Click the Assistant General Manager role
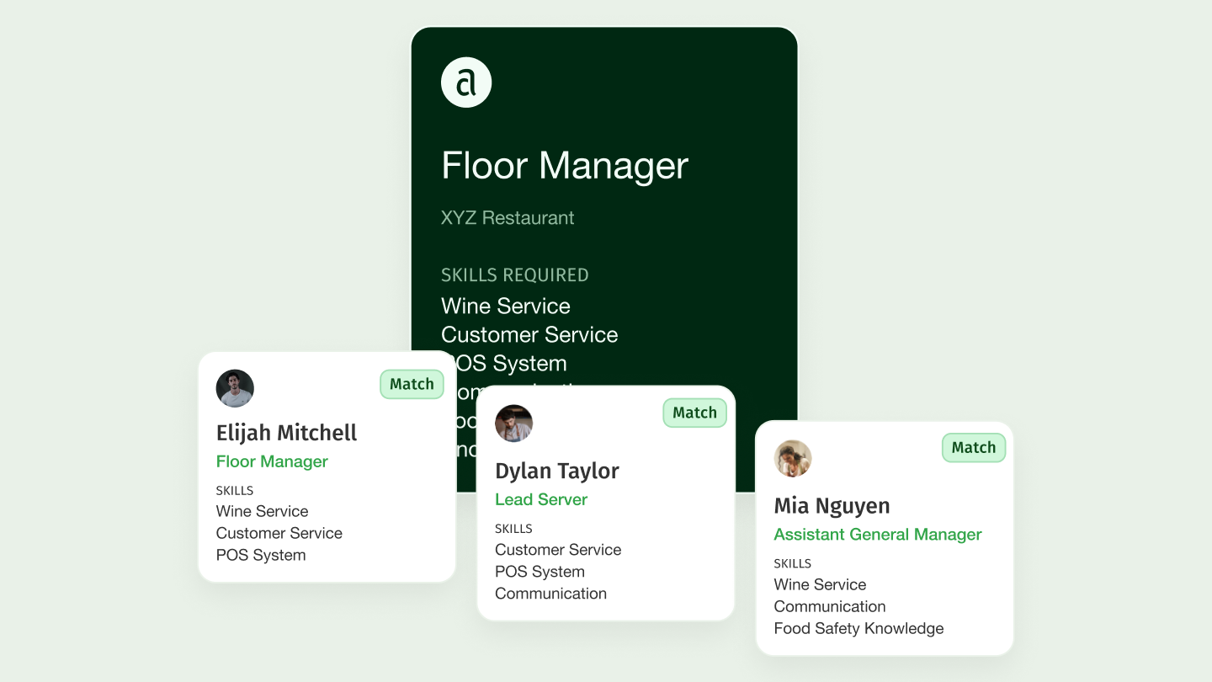This screenshot has height=682, width=1212. pyautogui.click(x=878, y=535)
